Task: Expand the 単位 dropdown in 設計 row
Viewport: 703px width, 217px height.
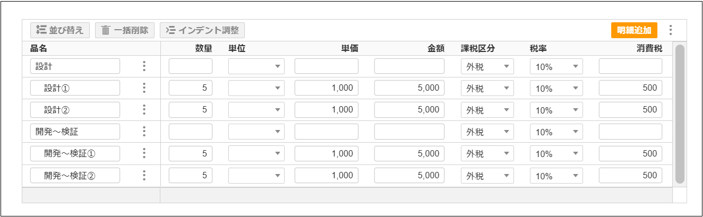Action: click(256, 66)
